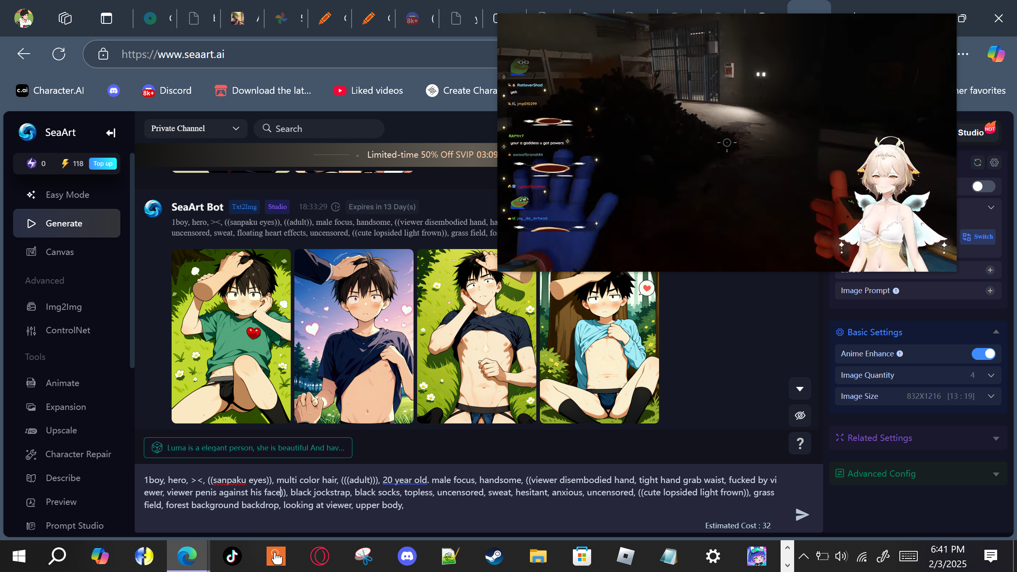Open the Image Size dropdown
The width and height of the screenshot is (1017, 572).
pyautogui.click(x=918, y=396)
